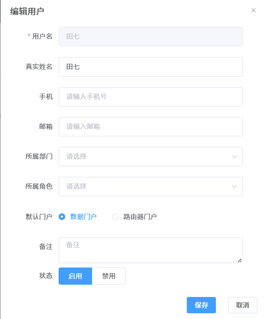Open the 所属角色 select box
This screenshot has width=267, height=319.
[145, 187]
